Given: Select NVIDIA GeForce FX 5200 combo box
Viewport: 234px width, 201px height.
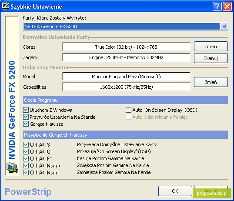Looking at the screenshot, I should click(x=126, y=27).
